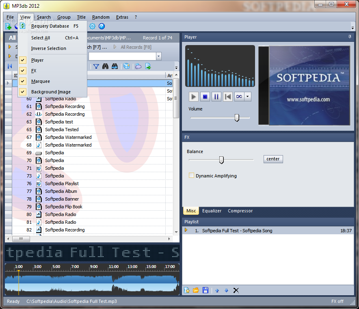
Task: Open the Group menu
Action: tap(64, 17)
